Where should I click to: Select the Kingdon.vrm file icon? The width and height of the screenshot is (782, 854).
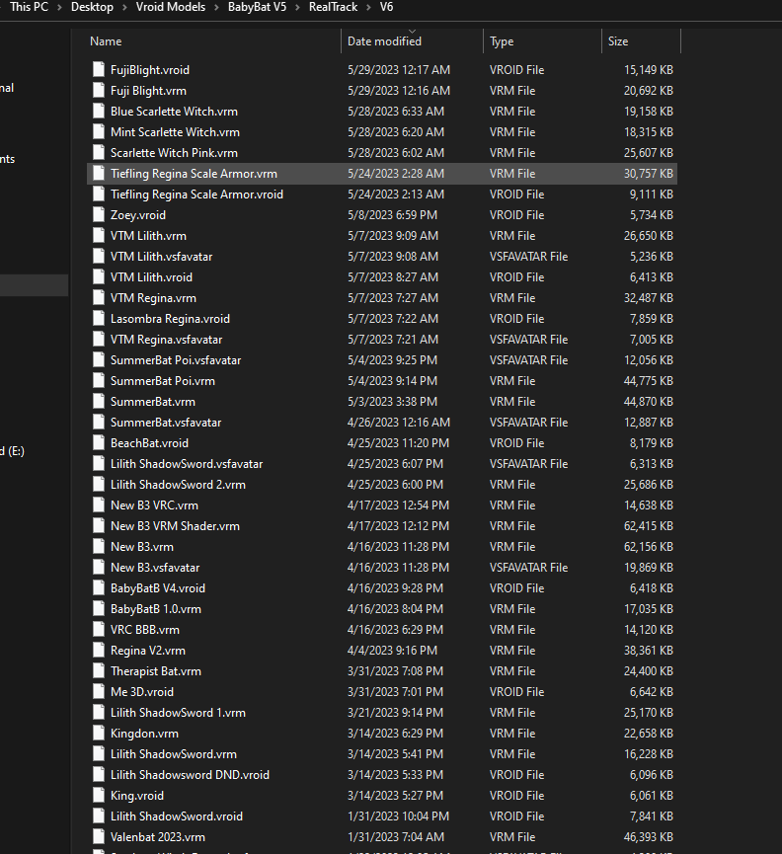click(98, 734)
